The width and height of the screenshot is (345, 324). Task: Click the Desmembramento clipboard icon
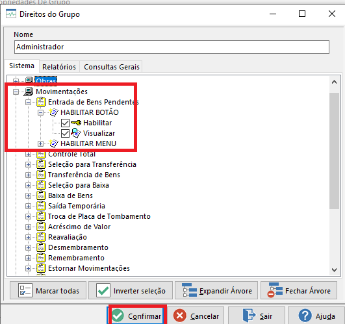(x=41, y=247)
